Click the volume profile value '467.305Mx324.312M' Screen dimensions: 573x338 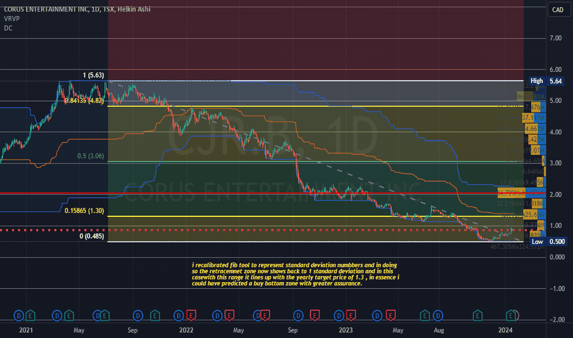click(x=517, y=247)
